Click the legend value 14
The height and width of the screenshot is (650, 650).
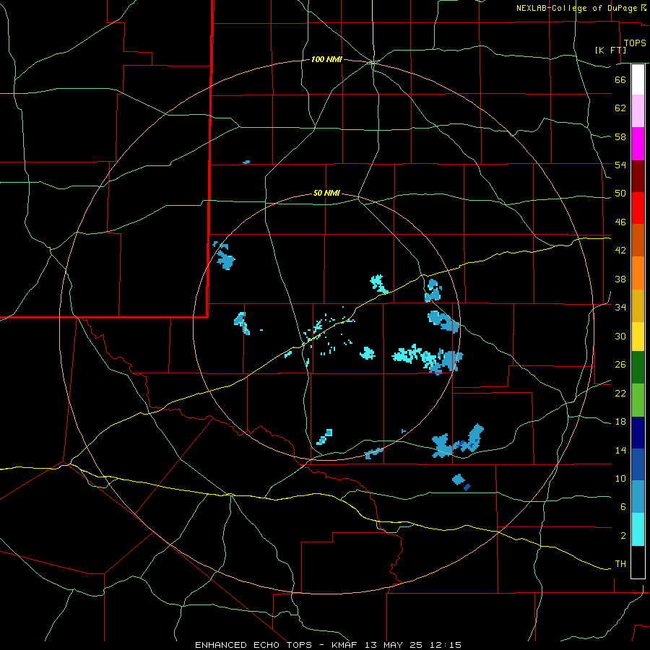(620, 450)
